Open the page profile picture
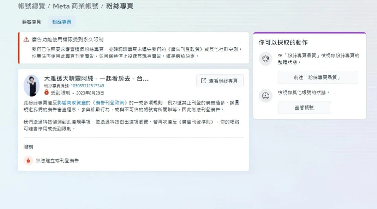The height and width of the screenshot is (209, 377). [x=32, y=85]
